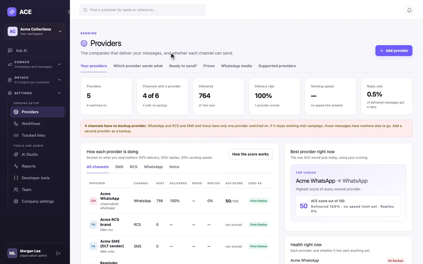The image size is (423, 264).
Task: Click the COMACE megaphone icon
Action: (x=10, y=64)
